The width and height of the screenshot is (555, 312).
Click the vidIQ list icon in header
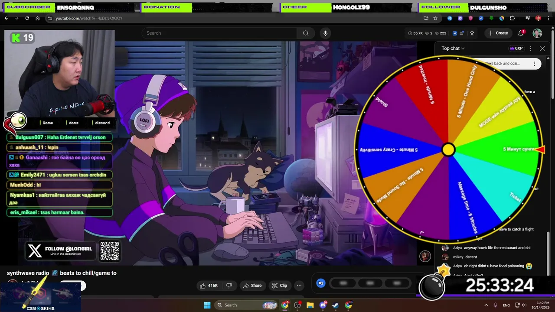462,33
